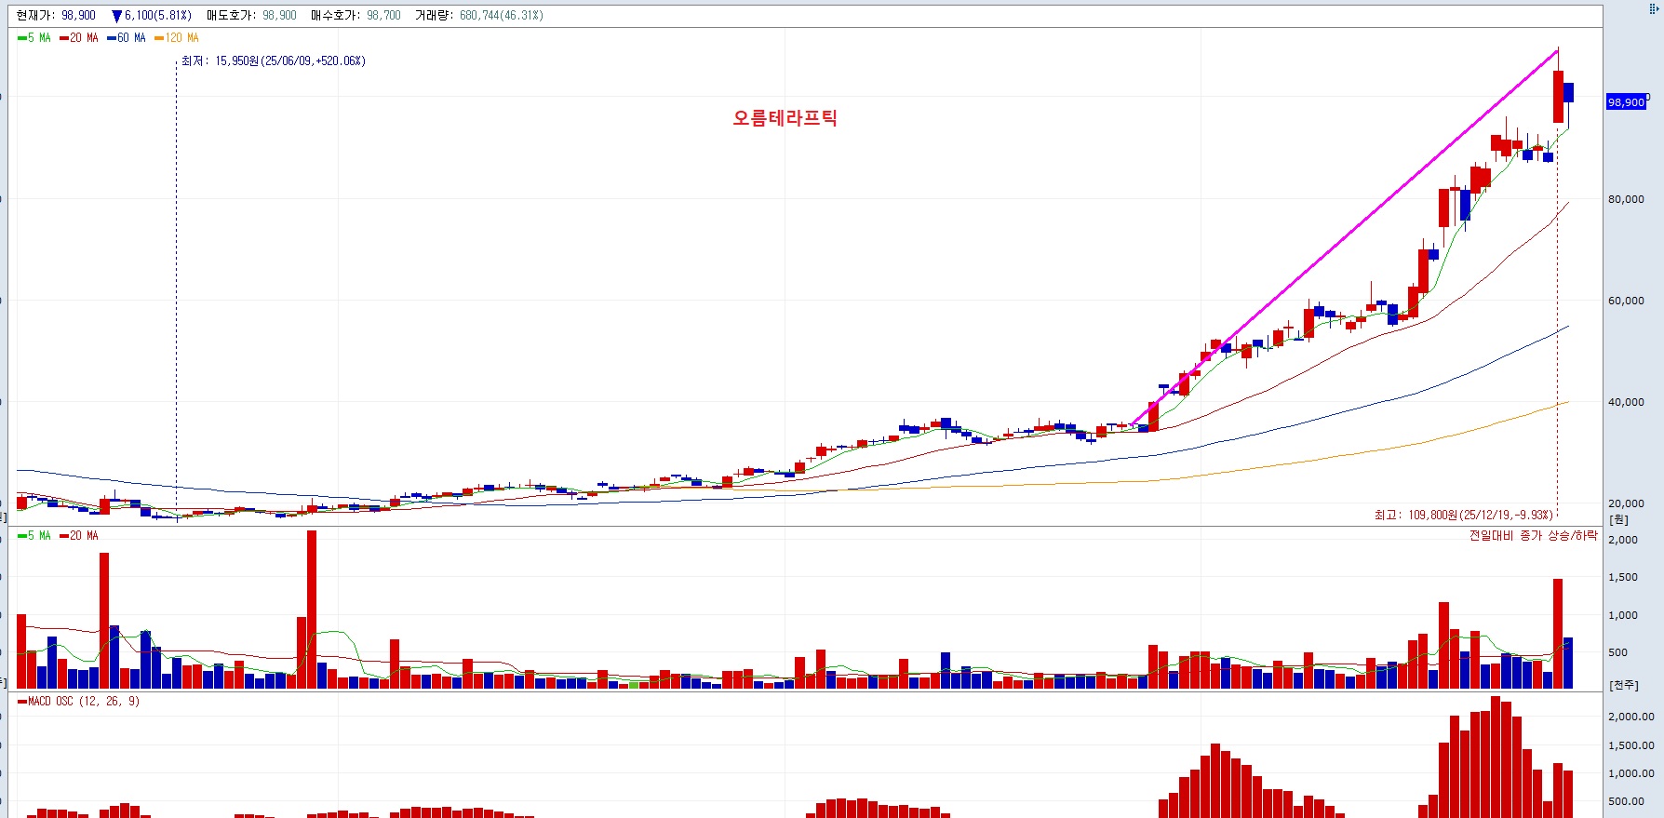Screen dimensions: 1664x818
Task: Toggle the red 20 MA legend in price chart
Action: coord(78,38)
